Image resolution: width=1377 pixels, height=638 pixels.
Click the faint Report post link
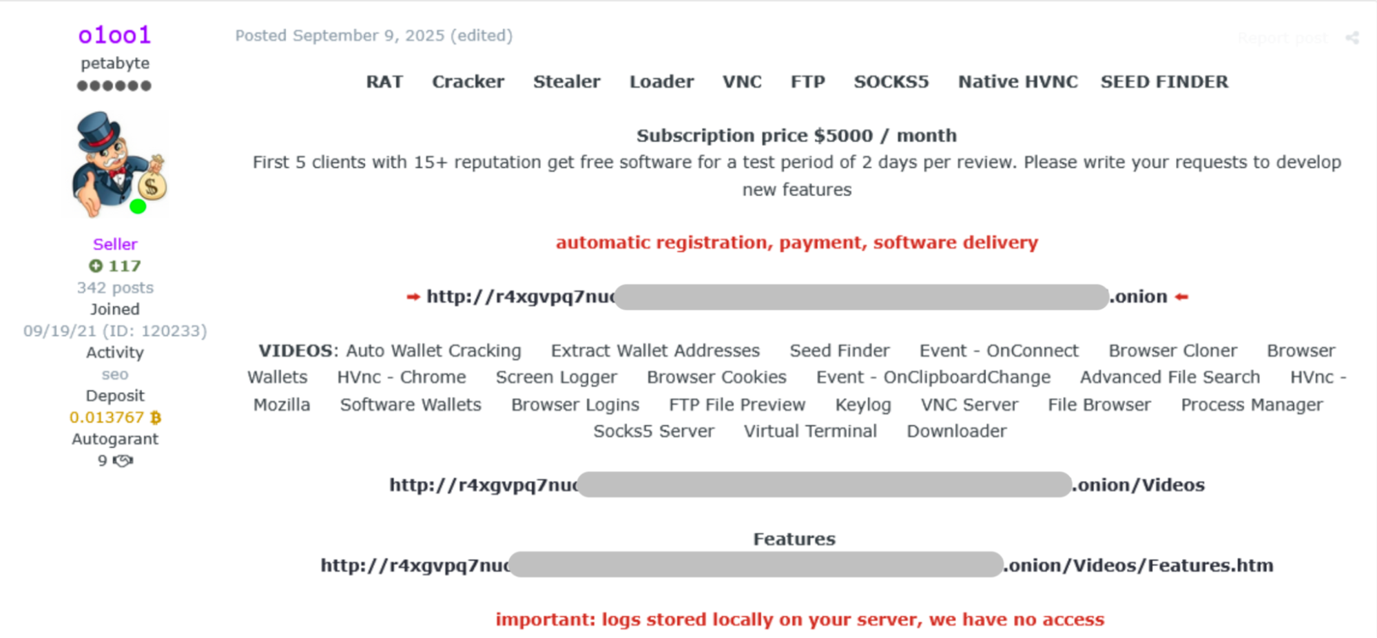pyautogui.click(x=1283, y=38)
